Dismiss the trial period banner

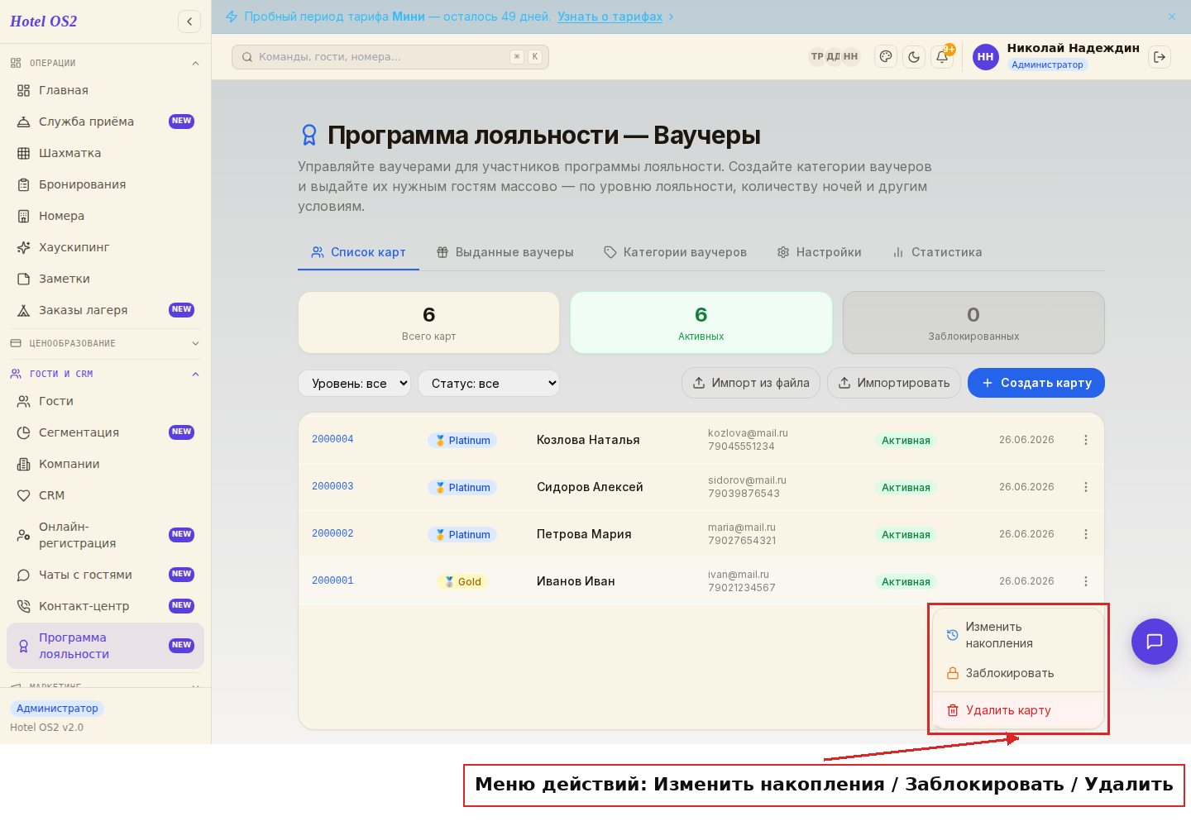(1172, 17)
